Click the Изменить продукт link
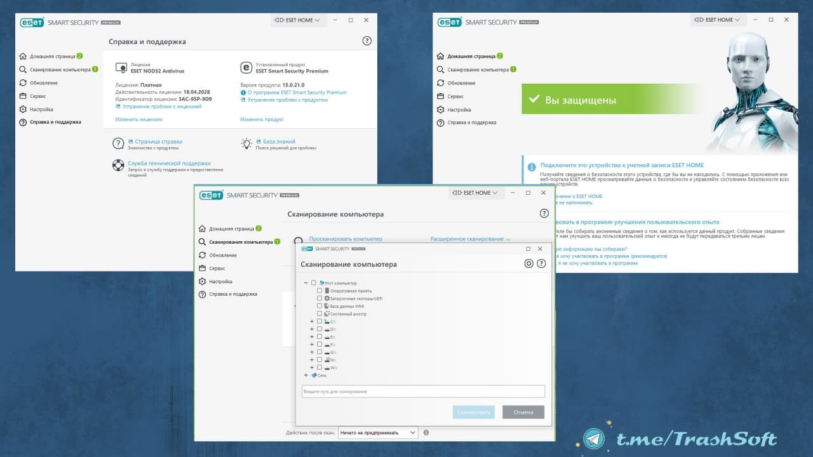The image size is (813, 457). (262, 119)
